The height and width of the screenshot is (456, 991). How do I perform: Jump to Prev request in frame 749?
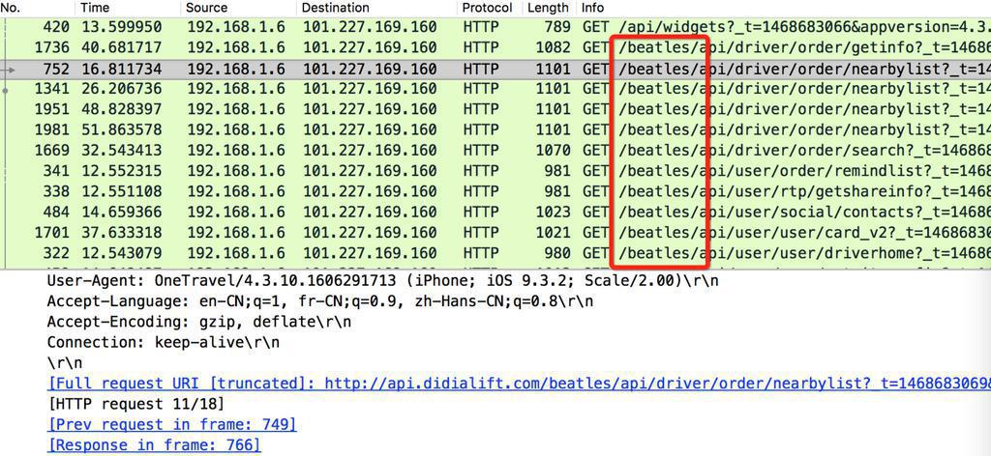tap(171, 424)
